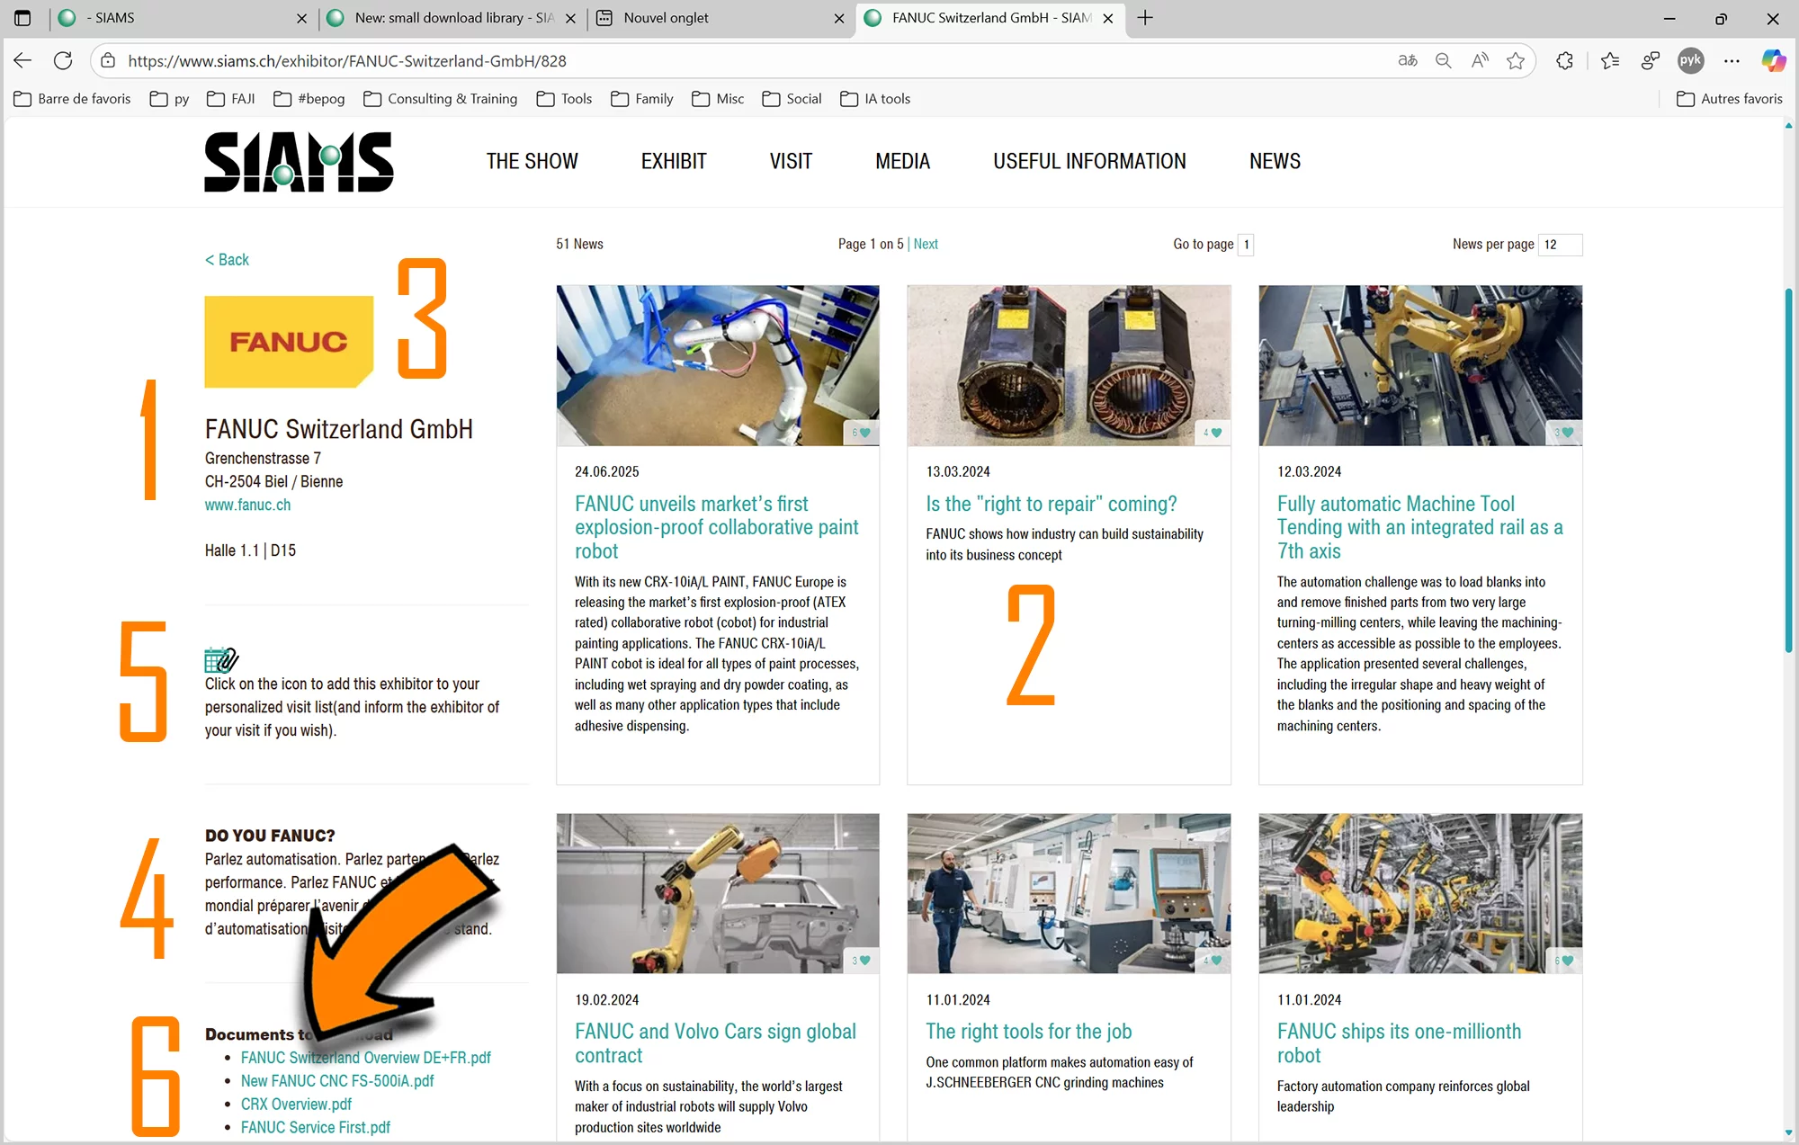1799x1145 pixels.
Task: Click the Go to page input field
Action: pos(1246,244)
